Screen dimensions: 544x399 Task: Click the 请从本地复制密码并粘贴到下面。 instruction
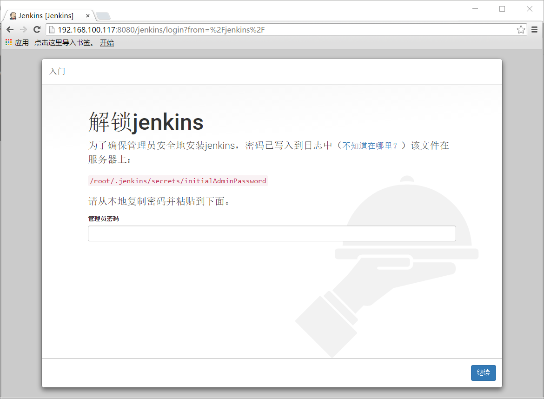pyautogui.click(x=159, y=201)
